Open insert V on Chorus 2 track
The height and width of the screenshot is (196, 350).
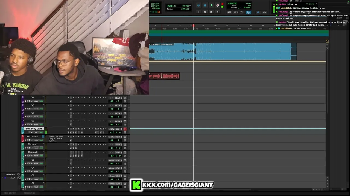pos(81,156)
